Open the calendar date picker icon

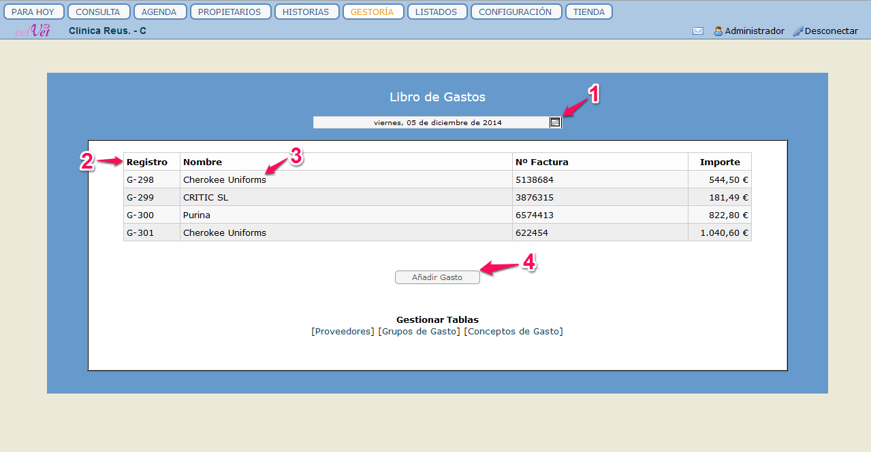(555, 122)
